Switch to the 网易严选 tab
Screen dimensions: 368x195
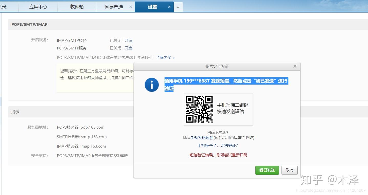pyautogui.click(x=113, y=7)
